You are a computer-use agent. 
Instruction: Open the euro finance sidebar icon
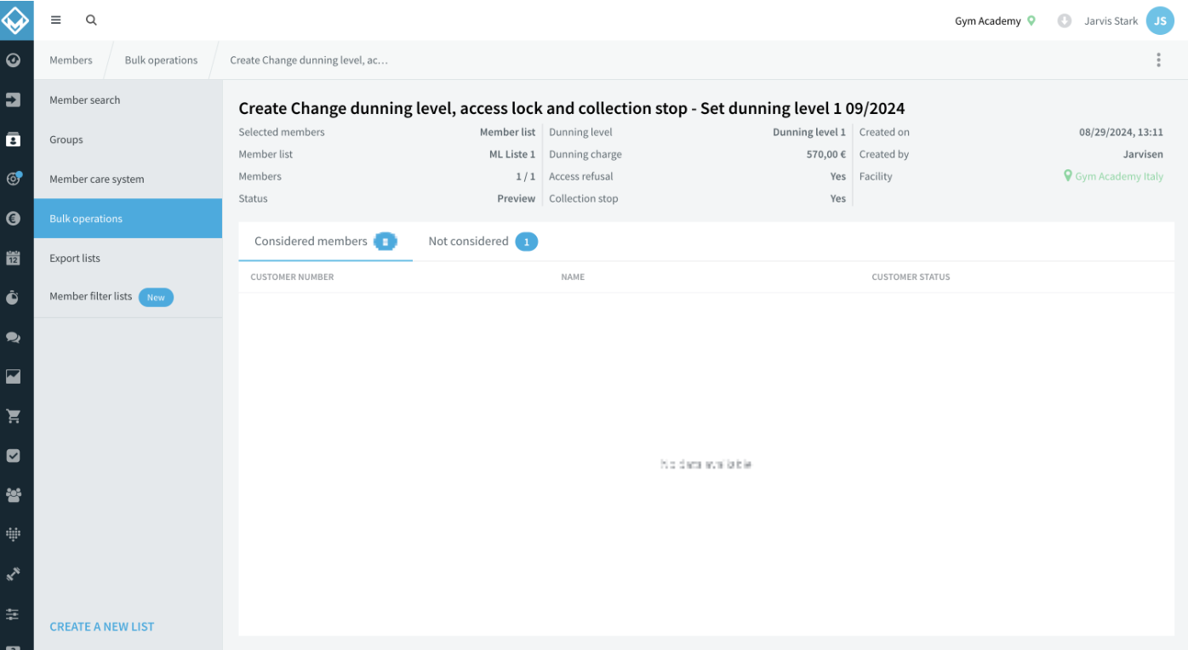tap(13, 219)
